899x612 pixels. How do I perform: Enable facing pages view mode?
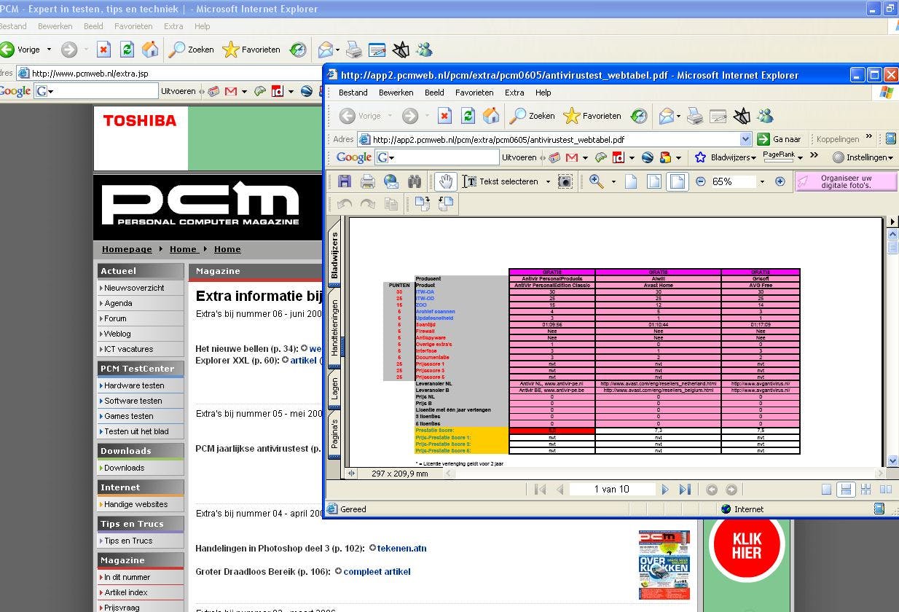pos(885,489)
